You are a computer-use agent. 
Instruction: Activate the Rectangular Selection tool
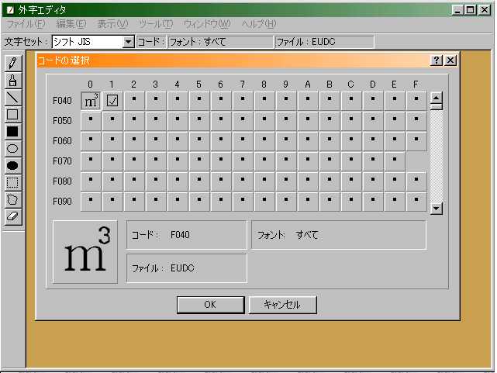[x=12, y=182]
